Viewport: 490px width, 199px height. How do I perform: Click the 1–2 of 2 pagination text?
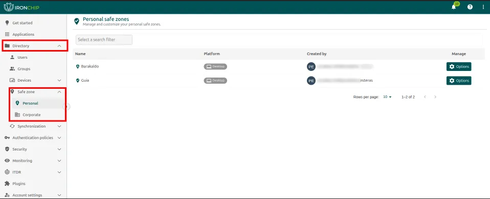click(x=408, y=97)
